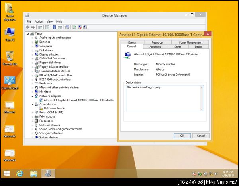Image resolution: width=239 pixels, height=186 pixels.
Task: Click Device Manager taskbar button
Action: [x=48, y=173]
